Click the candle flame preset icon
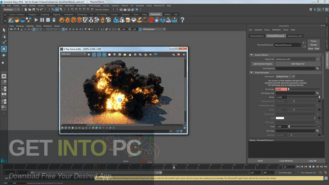The width and height of the screenshot is (329, 185). click(x=102, y=20)
